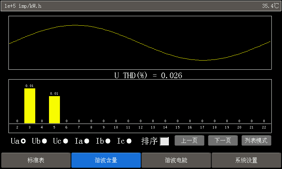The image size is (282, 169).
Task: Click the yellow sine waveform display
Action: [x=140, y=43]
